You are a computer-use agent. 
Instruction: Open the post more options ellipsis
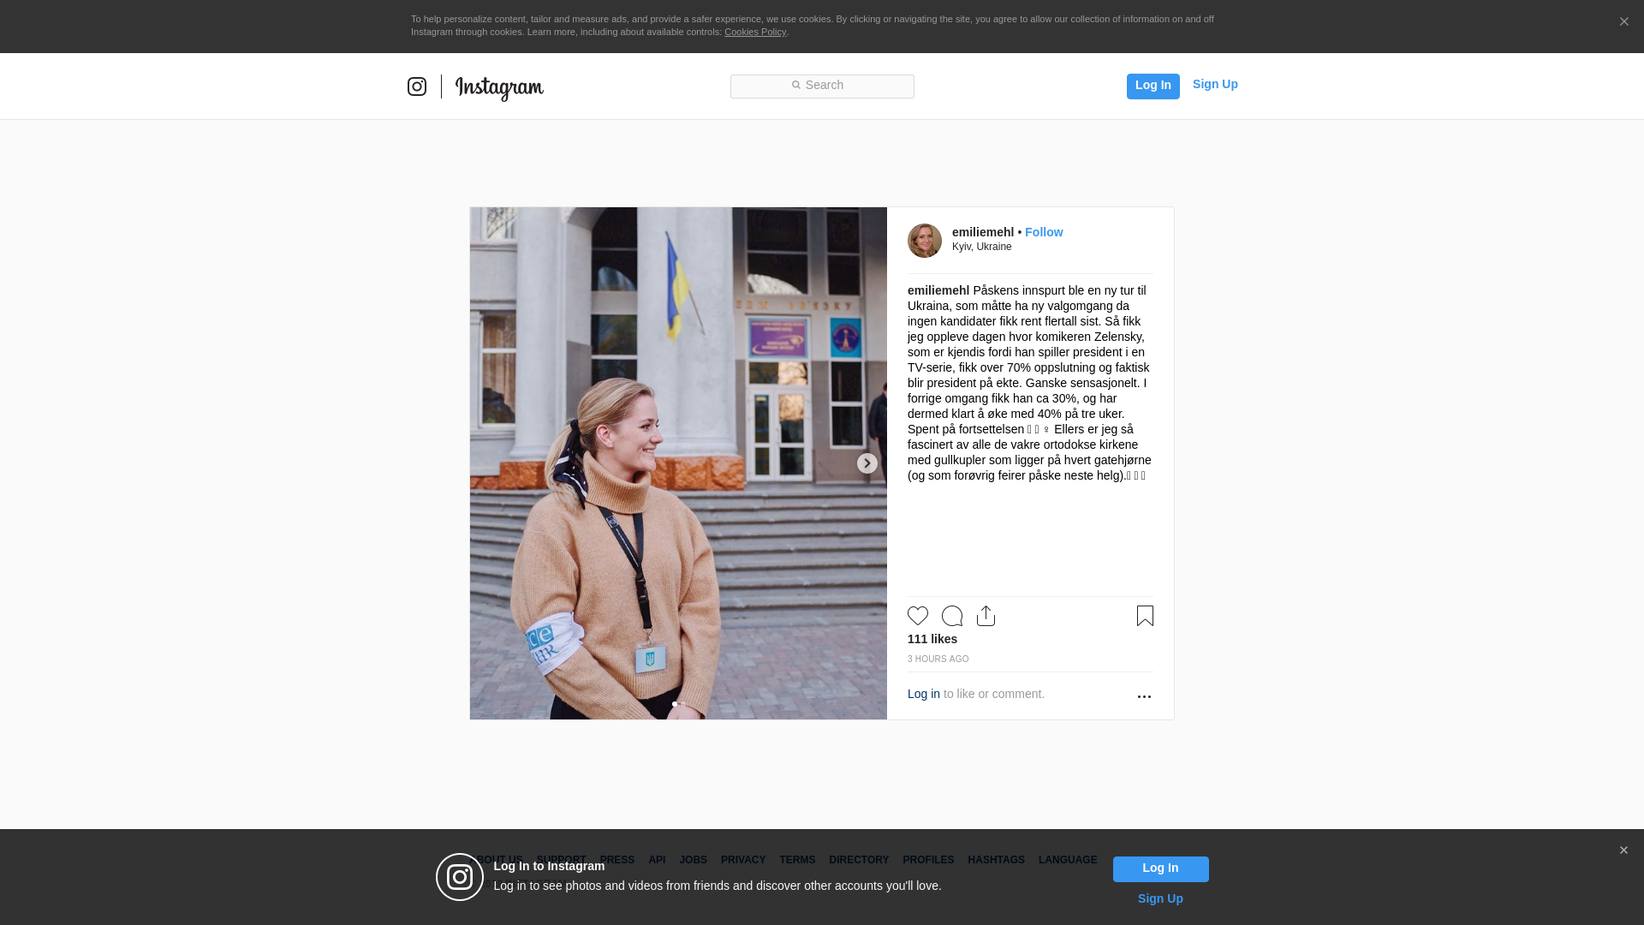pyautogui.click(x=1144, y=696)
